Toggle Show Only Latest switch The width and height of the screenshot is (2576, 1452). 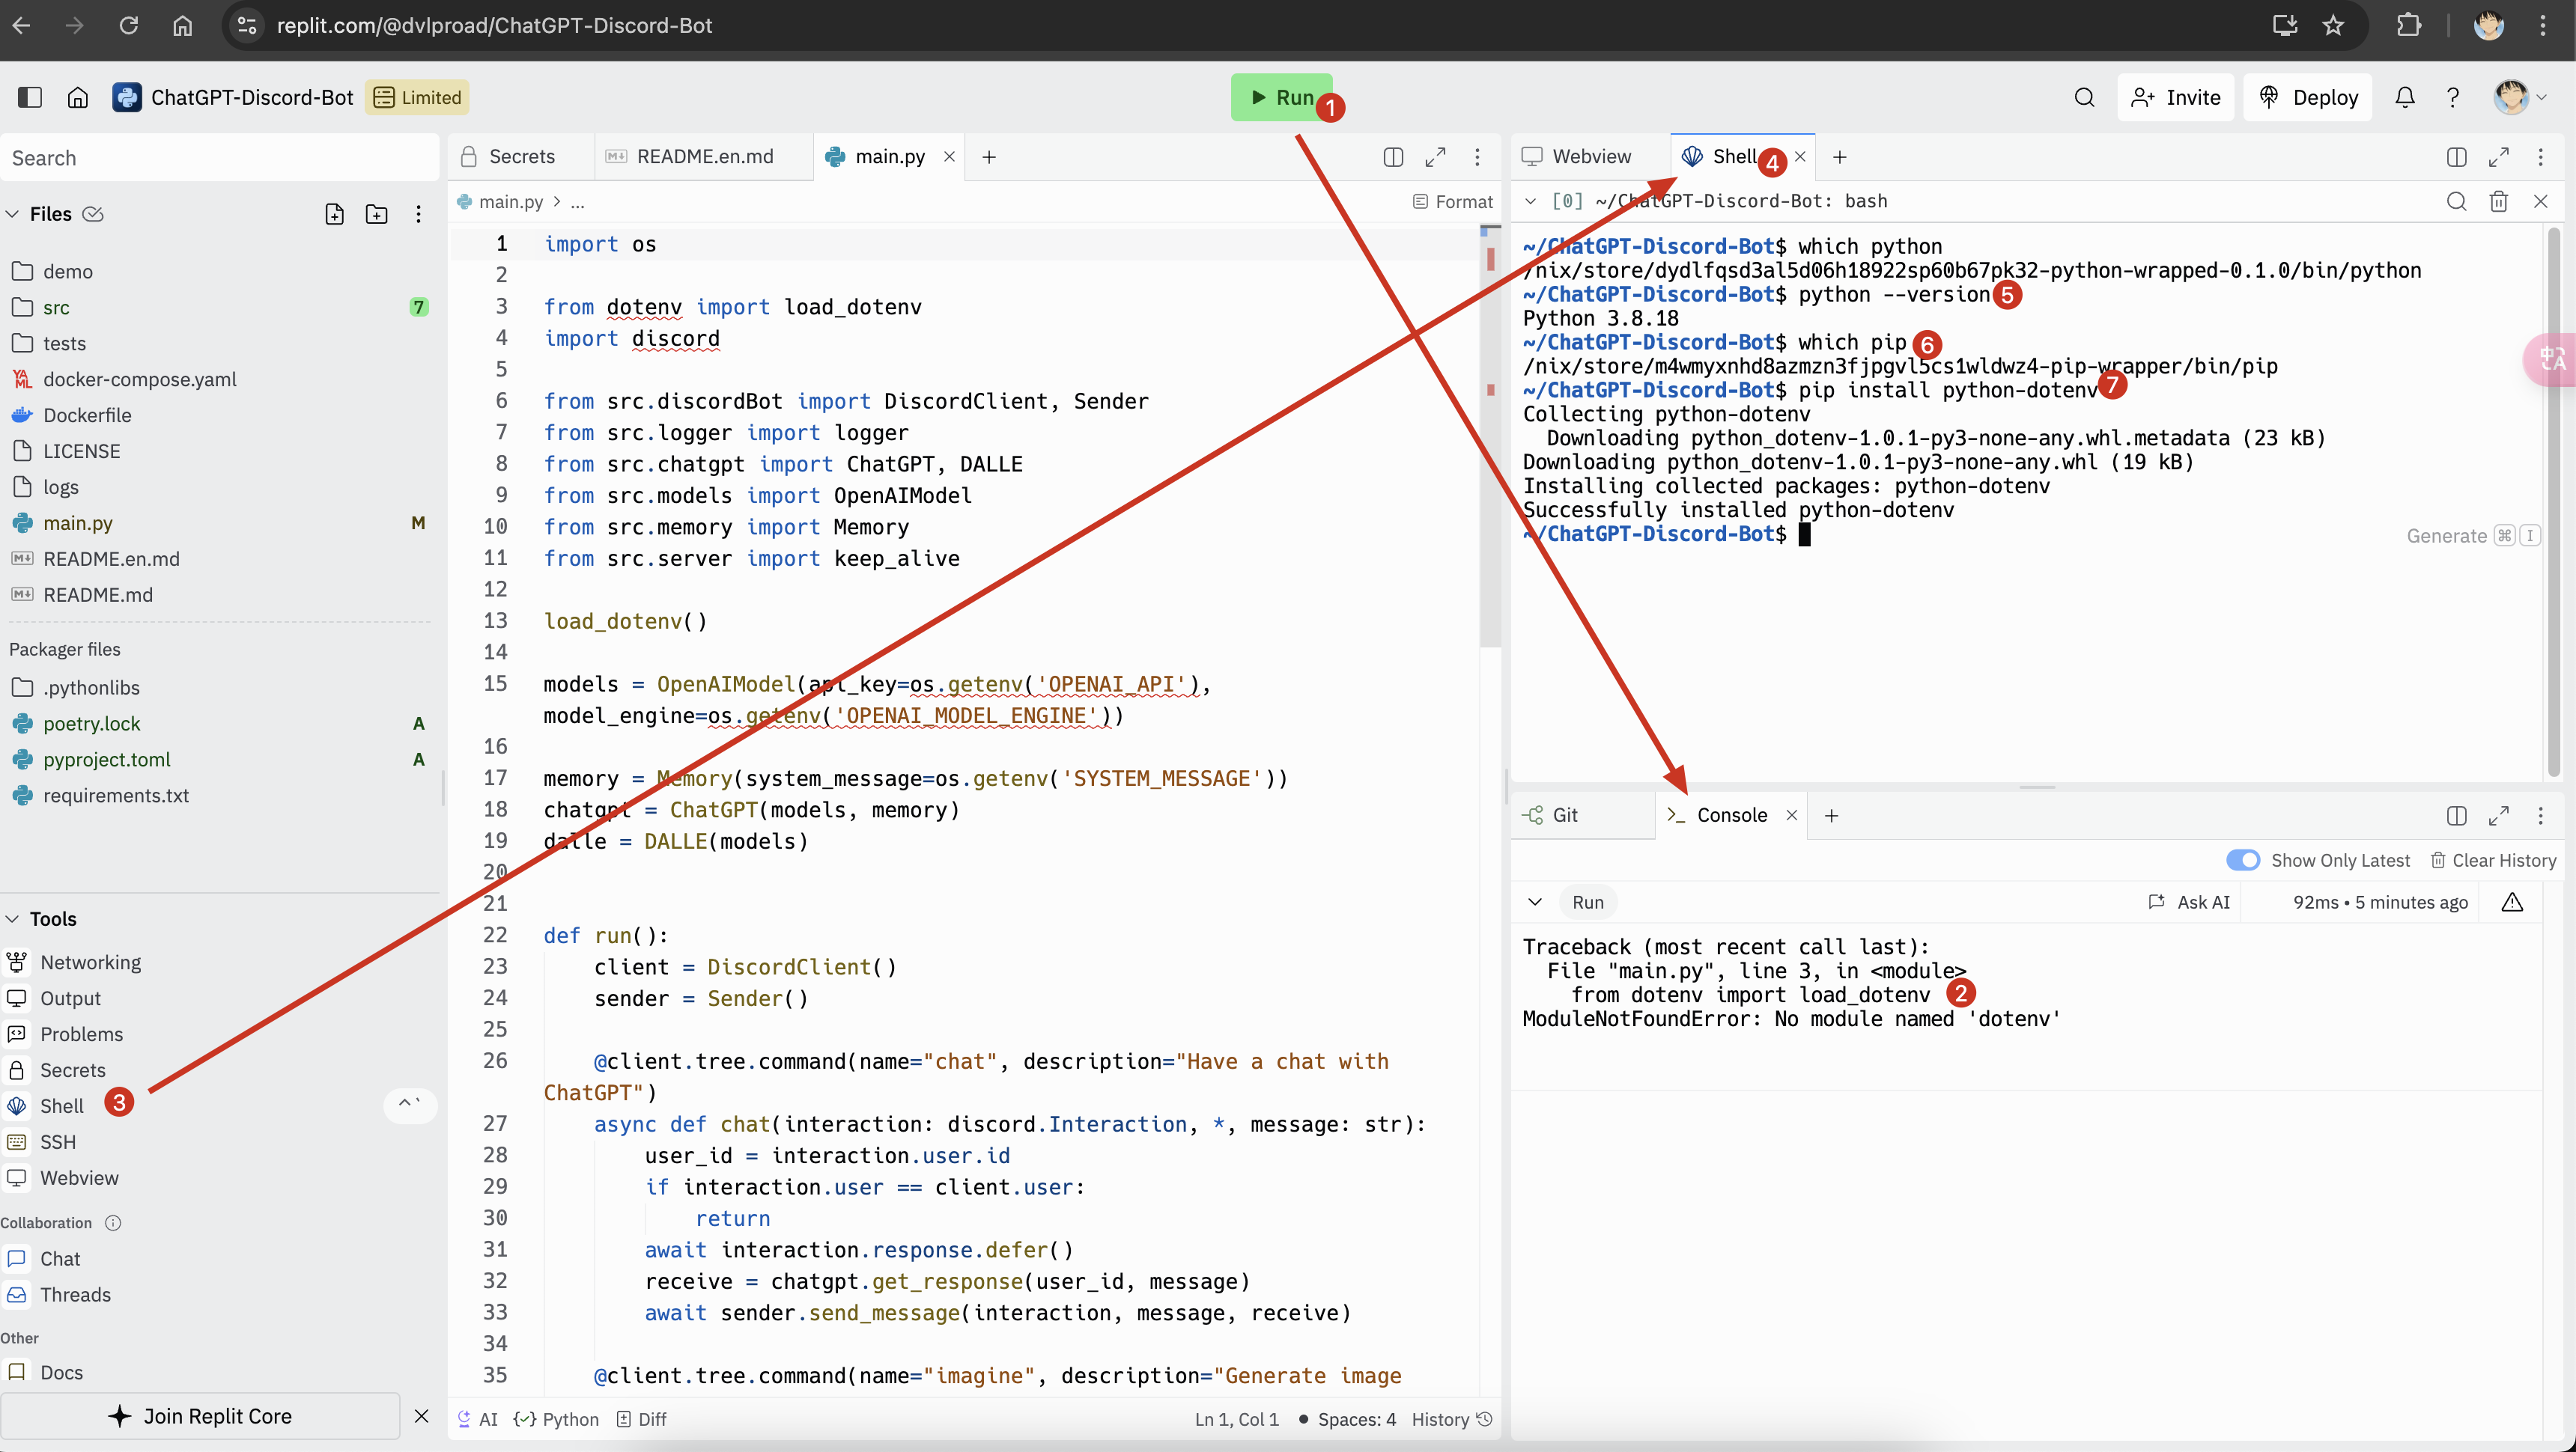2242,861
